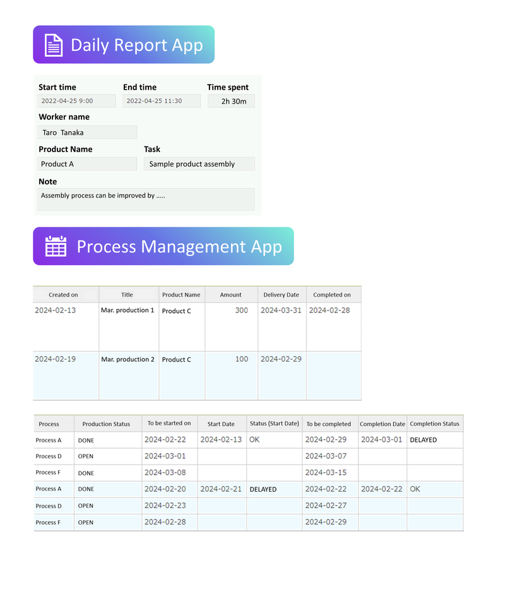Viewport: 505px width, 592px height.
Task: Click the Delivery Date column header
Action: click(x=281, y=295)
